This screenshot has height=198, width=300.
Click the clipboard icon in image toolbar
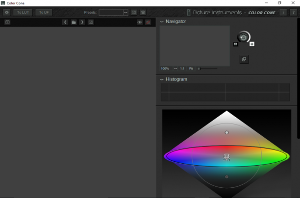pyautogui.click(x=7, y=22)
